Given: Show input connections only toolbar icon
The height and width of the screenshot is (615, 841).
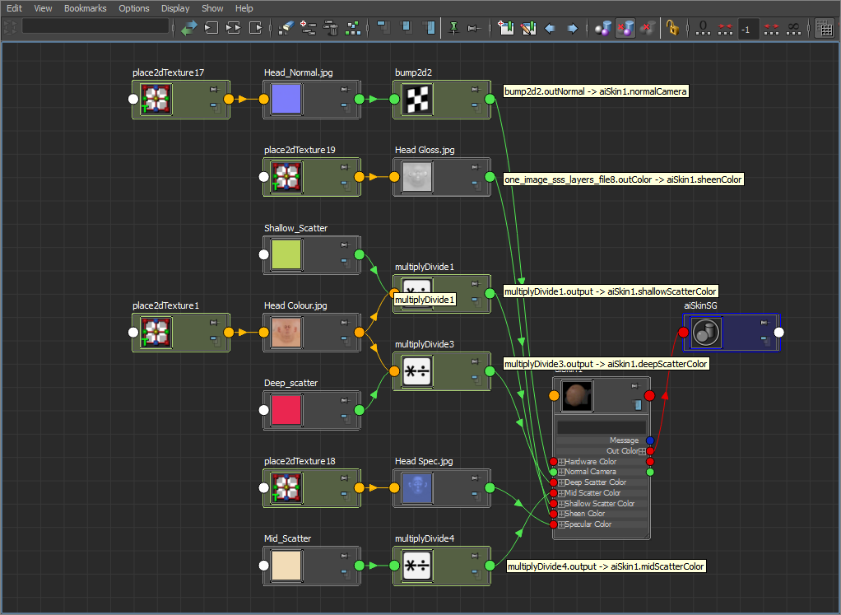Looking at the screenshot, I should click(x=211, y=28).
